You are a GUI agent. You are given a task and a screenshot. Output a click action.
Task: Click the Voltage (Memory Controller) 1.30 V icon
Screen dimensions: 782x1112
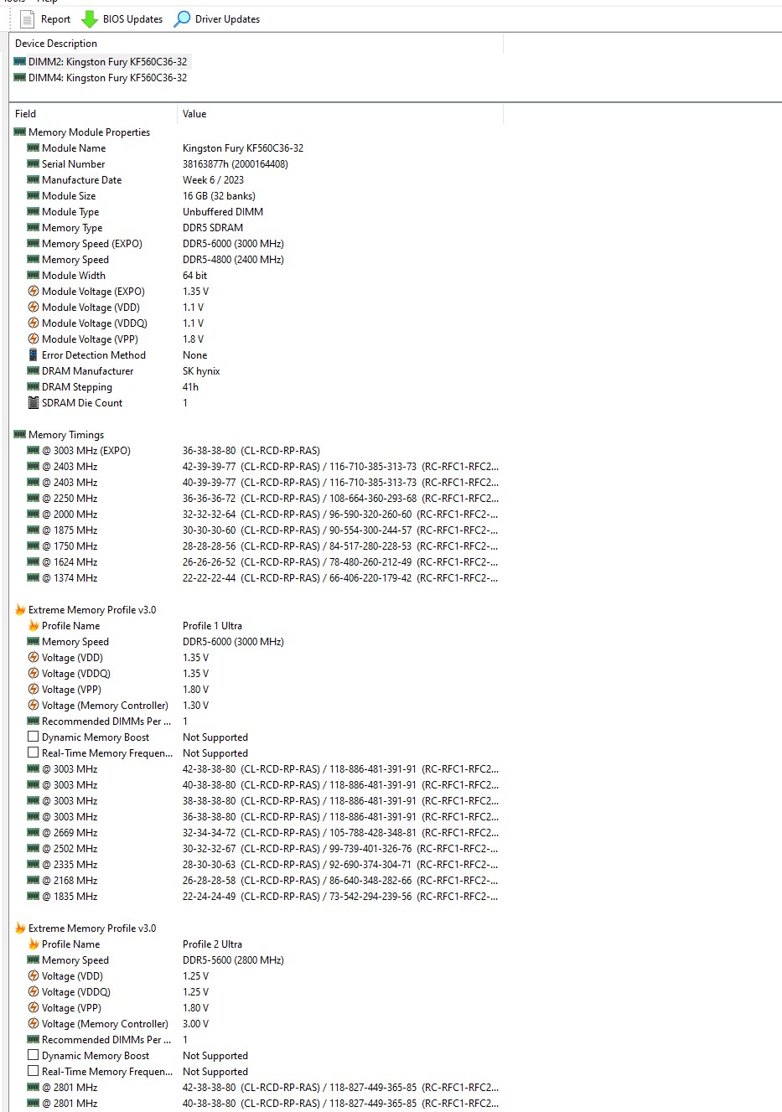coord(34,705)
